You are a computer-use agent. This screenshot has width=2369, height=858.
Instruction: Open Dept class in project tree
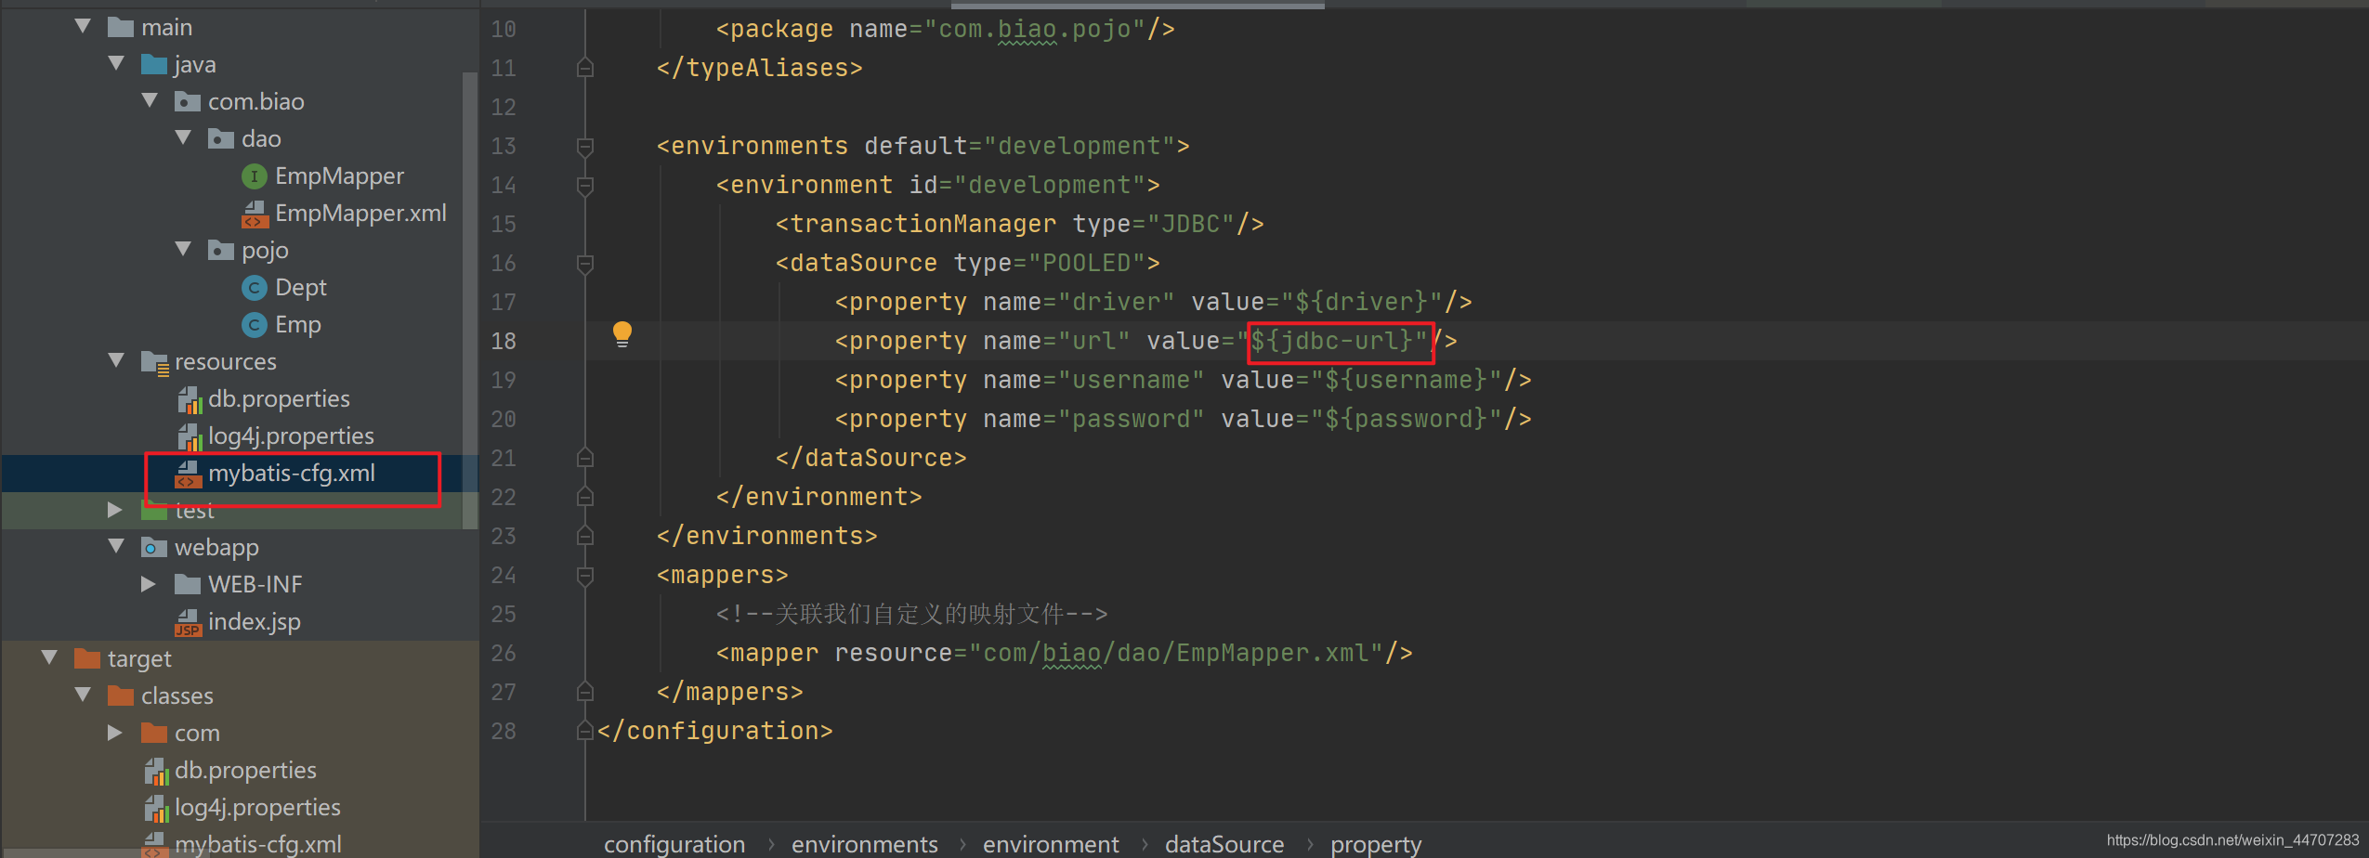click(x=301, y=288)
